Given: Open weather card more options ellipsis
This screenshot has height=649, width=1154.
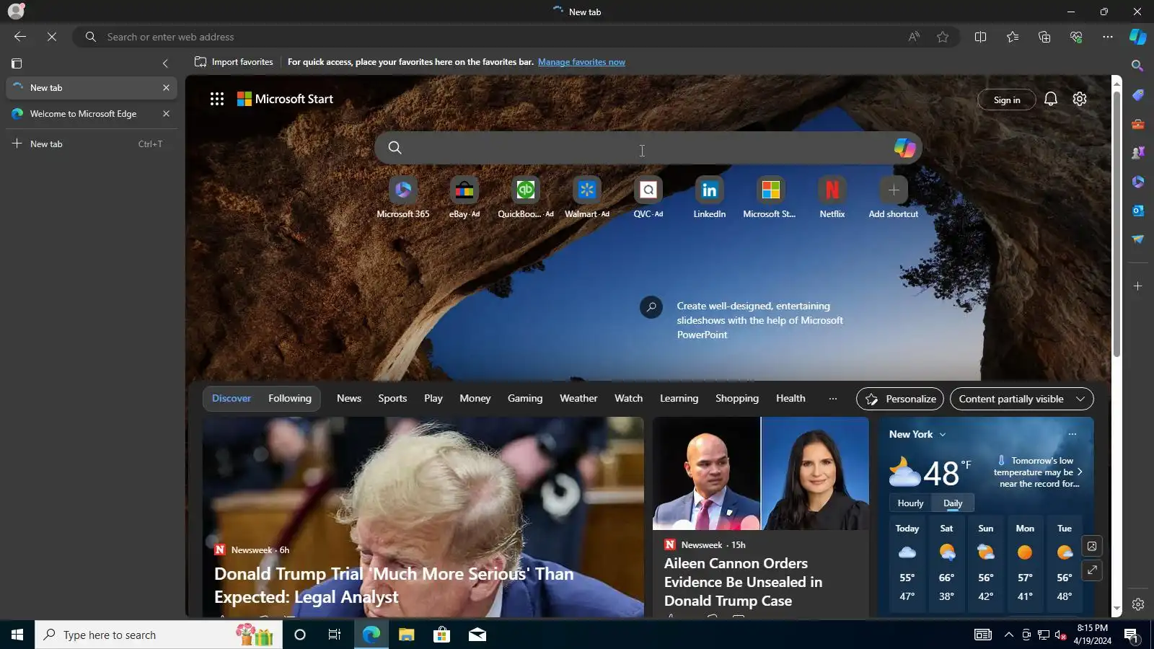Looking at the screenshot, I should (1072, 434).
